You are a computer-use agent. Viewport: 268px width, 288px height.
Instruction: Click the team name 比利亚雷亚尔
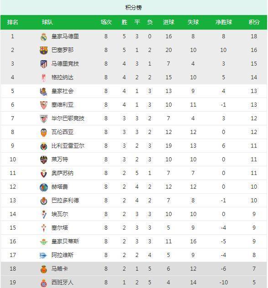tap(68, 146)
